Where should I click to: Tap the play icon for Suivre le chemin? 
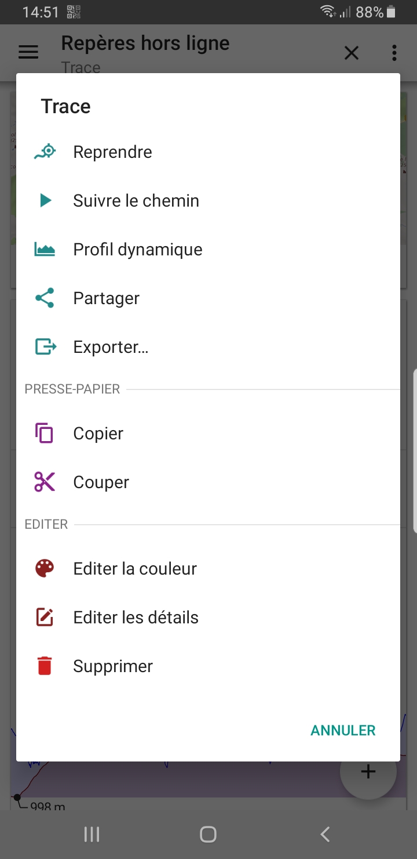pyautogui.click(x=45, y=201)
